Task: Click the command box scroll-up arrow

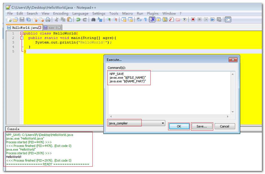Action: click(x=233, y=74)
